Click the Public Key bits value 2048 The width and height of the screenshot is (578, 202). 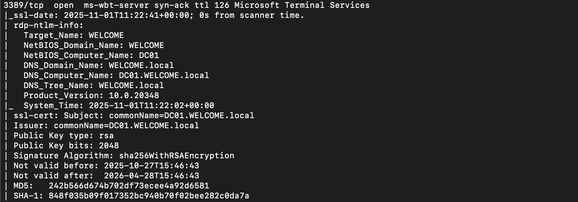[109, 146]
